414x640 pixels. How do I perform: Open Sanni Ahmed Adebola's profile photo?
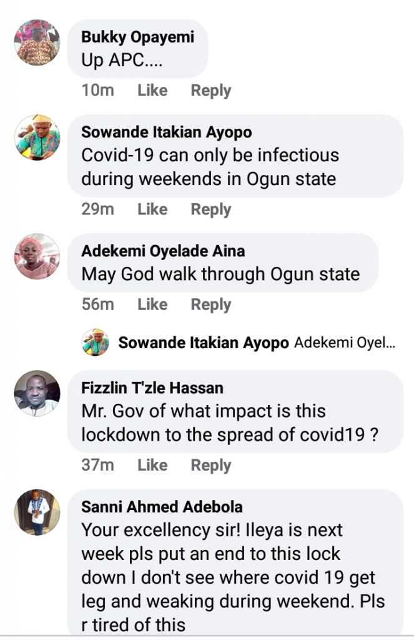point(37,512)
